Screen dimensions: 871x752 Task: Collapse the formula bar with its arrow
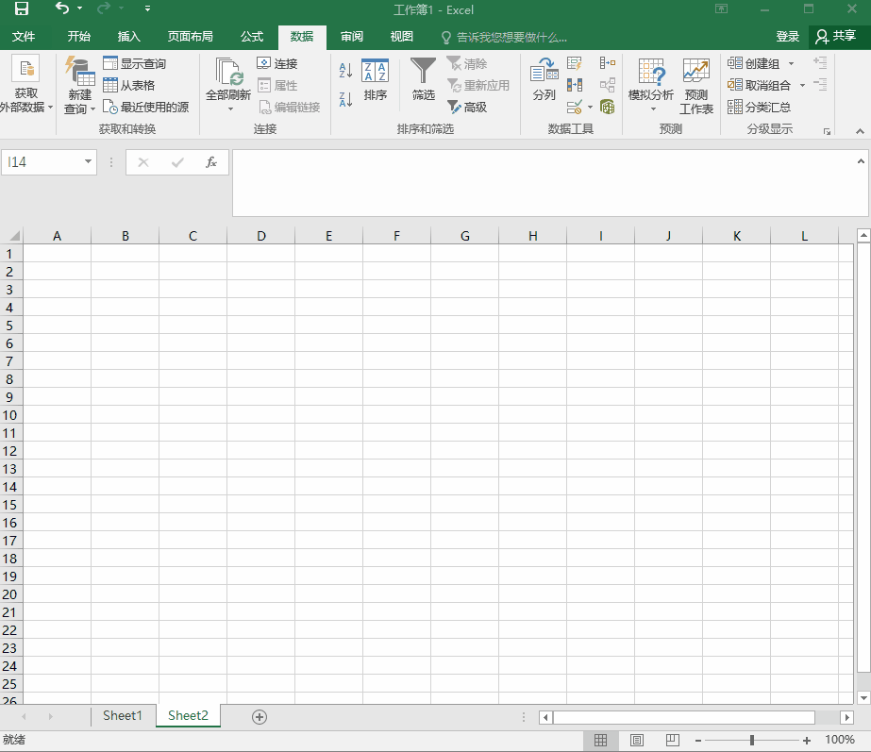pos(861,161)
